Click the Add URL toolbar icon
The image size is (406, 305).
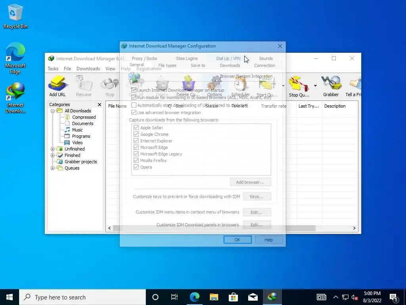tap(57, 86)
